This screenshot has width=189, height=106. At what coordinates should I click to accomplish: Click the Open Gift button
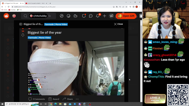tap(126, 16)
